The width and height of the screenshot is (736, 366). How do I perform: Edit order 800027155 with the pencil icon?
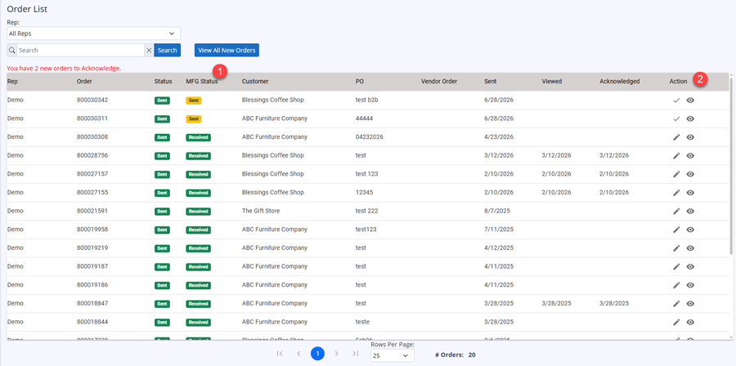point(676,193)
